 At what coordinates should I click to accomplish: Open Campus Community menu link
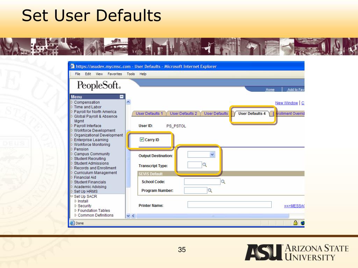92,154
